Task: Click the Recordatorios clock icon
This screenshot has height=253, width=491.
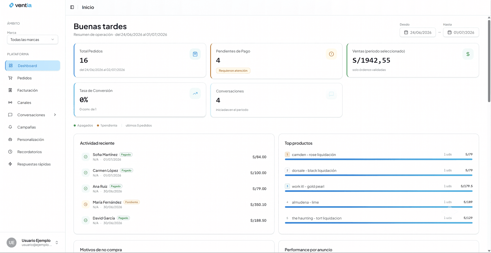Action: click(x=10, y=152)
